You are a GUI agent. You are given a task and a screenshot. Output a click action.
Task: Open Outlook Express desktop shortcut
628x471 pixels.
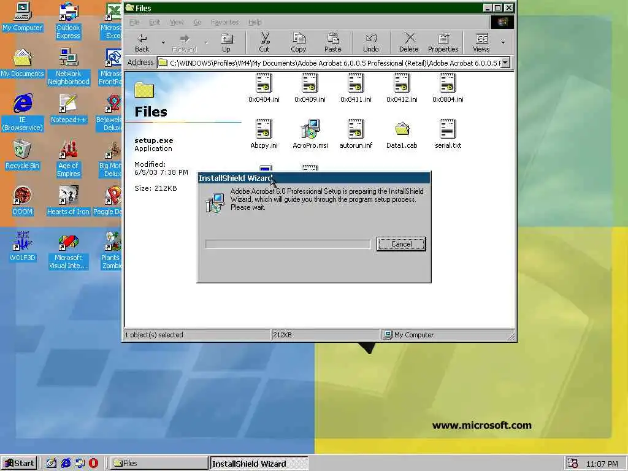[x=69, y=21]
